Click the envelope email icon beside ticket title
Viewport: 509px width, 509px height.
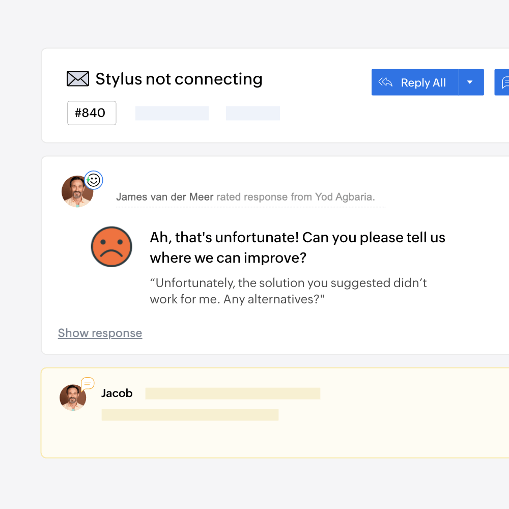(77, 79)
